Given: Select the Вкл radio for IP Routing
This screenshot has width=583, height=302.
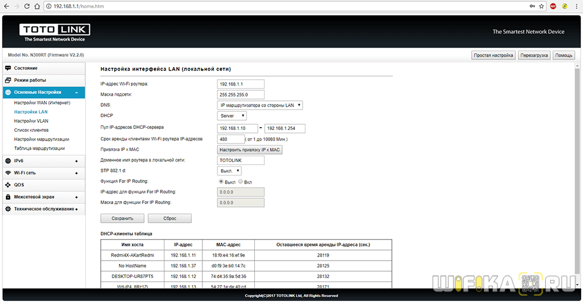Looking at the screenshot, I should point(240,182).
